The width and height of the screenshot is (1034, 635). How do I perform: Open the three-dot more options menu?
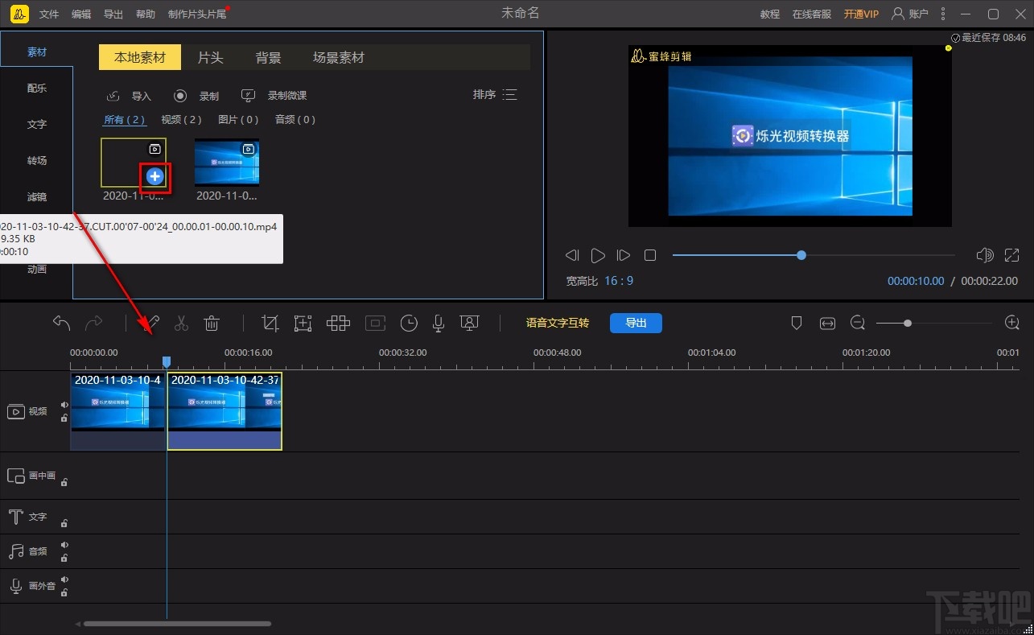click(x=943, y=14)
